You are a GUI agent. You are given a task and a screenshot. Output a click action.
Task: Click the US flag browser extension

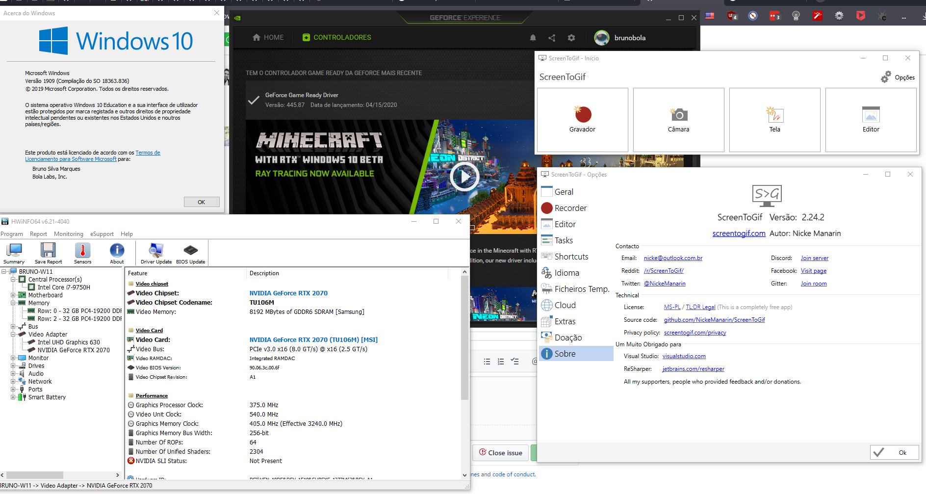(710, 16)
